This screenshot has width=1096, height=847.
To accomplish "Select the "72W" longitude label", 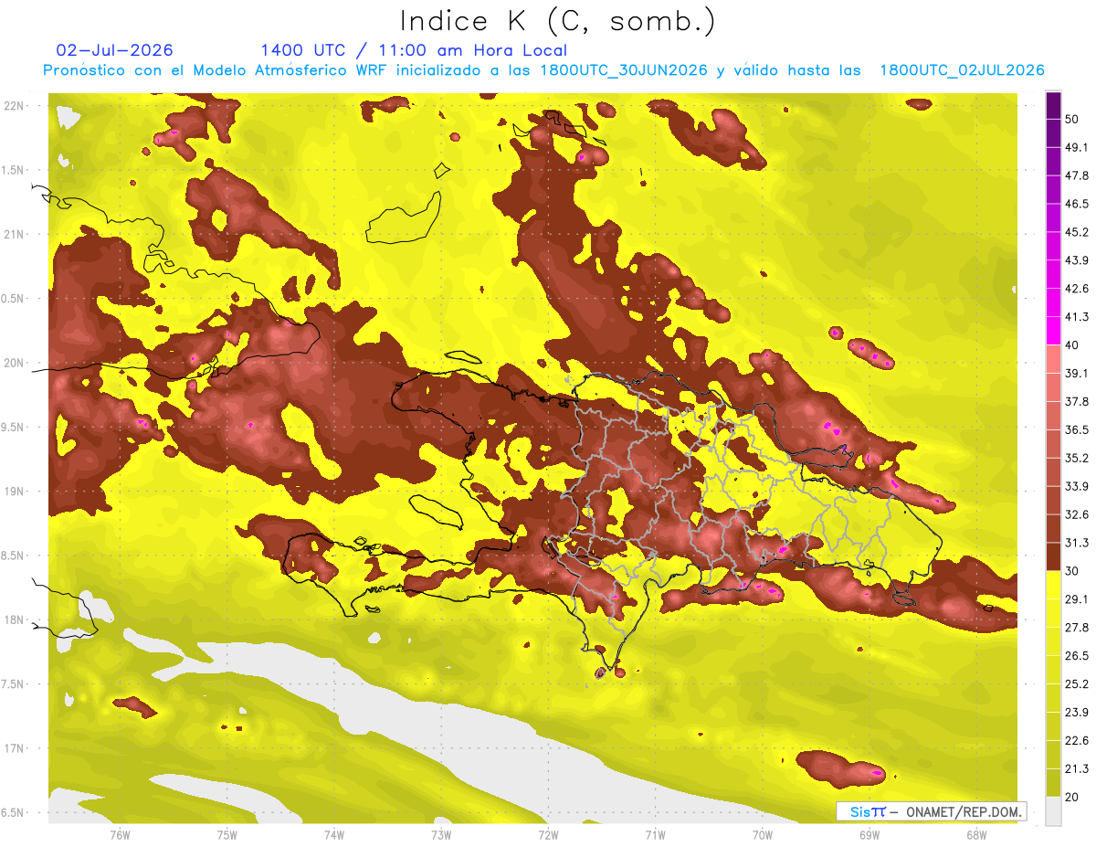I will pos(548,834).
